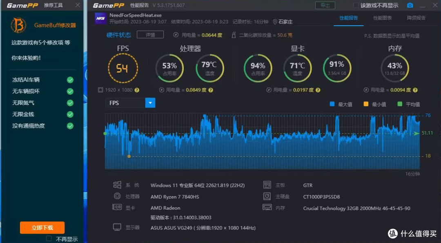Click the monitor icon in specs
The height and width of the screenshot is (243, 441).
pos(117,227)
